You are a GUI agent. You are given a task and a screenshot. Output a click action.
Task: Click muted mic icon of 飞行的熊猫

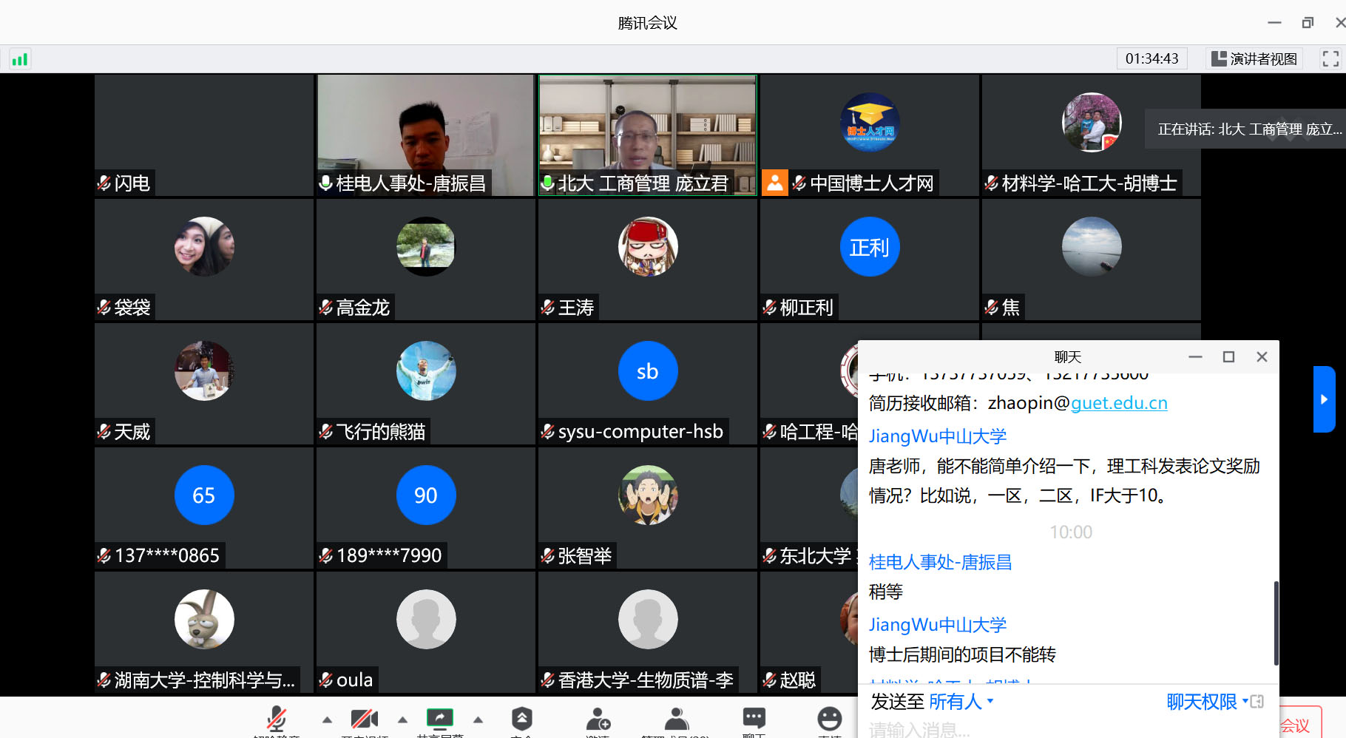[325, 431]
